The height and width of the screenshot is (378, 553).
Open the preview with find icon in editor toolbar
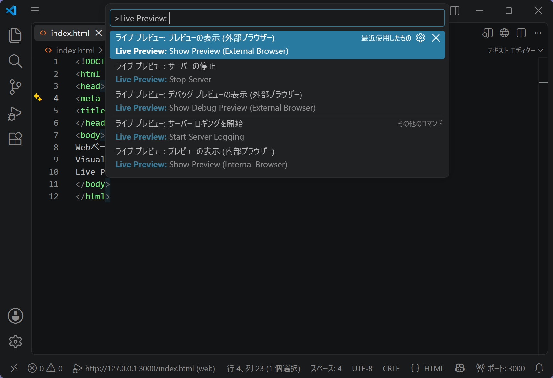[x=488, y=33]
